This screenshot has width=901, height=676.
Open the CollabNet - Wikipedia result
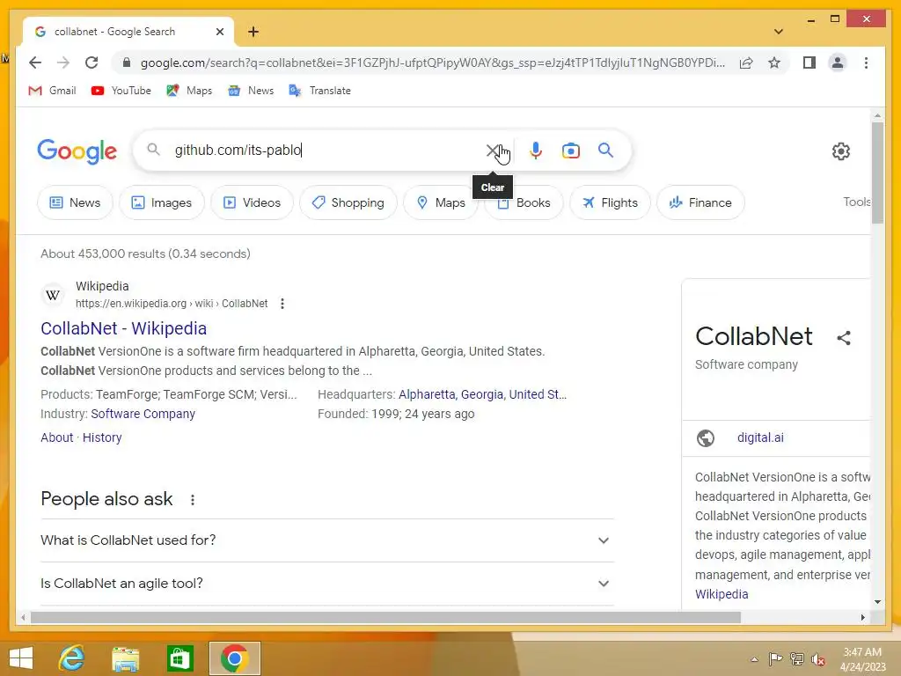(123, 328)
